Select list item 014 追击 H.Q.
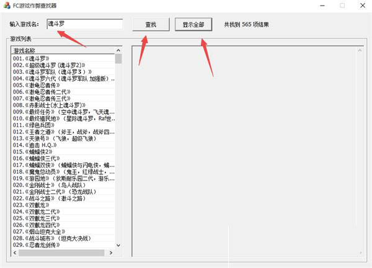Viewport: 372px width, 268px height. point(63,145)
